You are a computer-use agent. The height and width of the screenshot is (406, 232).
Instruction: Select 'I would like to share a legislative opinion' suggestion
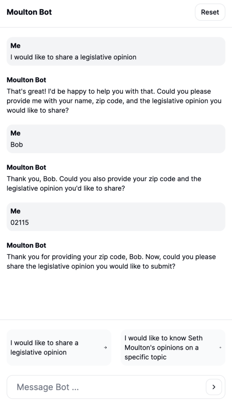point(59,347)
